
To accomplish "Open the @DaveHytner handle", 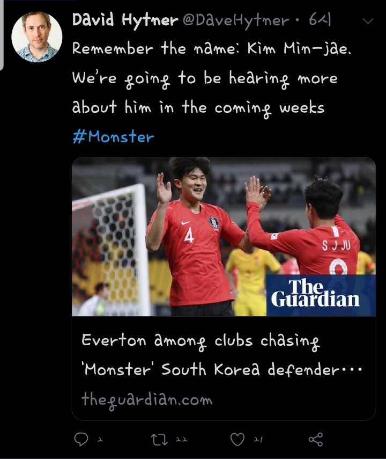I will 236,21.
